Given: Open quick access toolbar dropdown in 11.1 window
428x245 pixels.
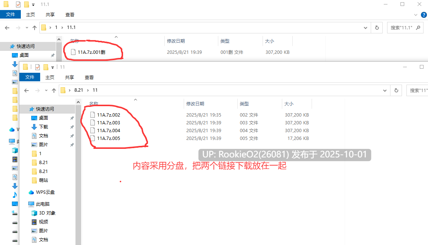Looking at the screenshot, I should pos(33,4).
